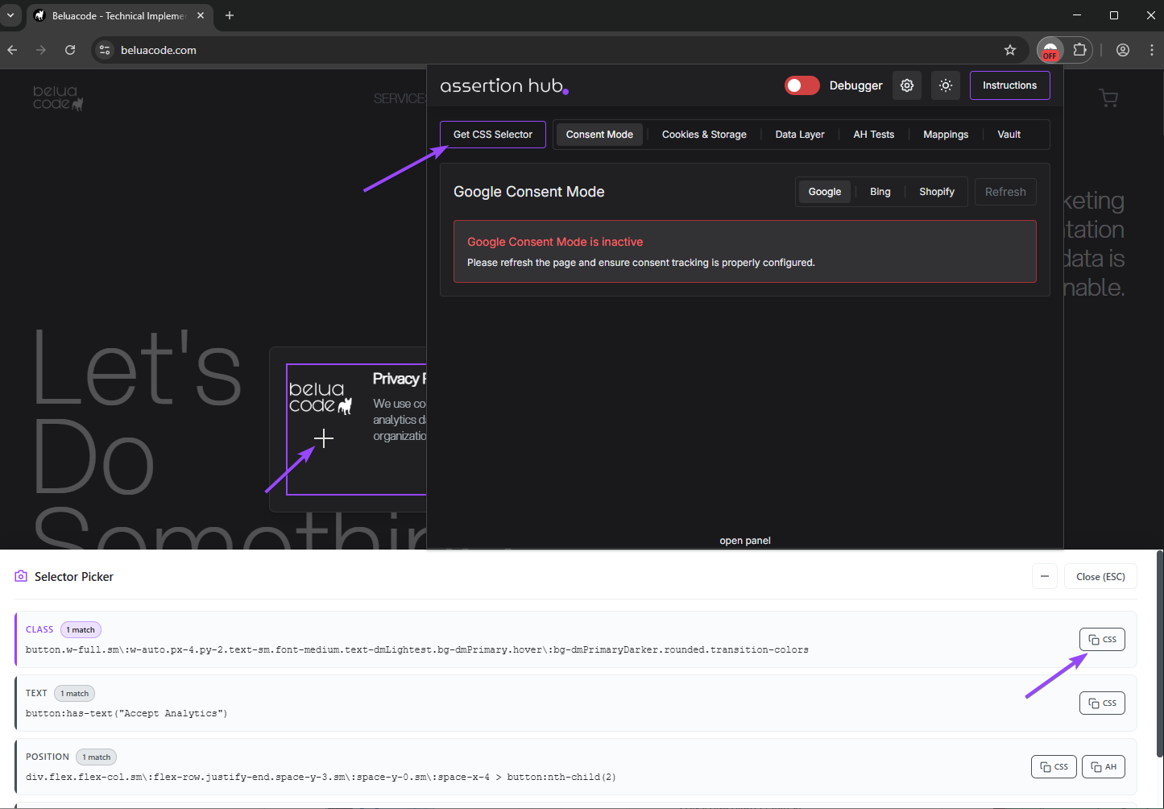Open the Chrome profile account icon

1122,50
